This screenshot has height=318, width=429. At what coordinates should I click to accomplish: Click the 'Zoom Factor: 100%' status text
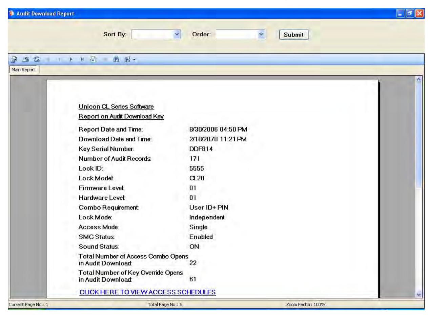306,304
